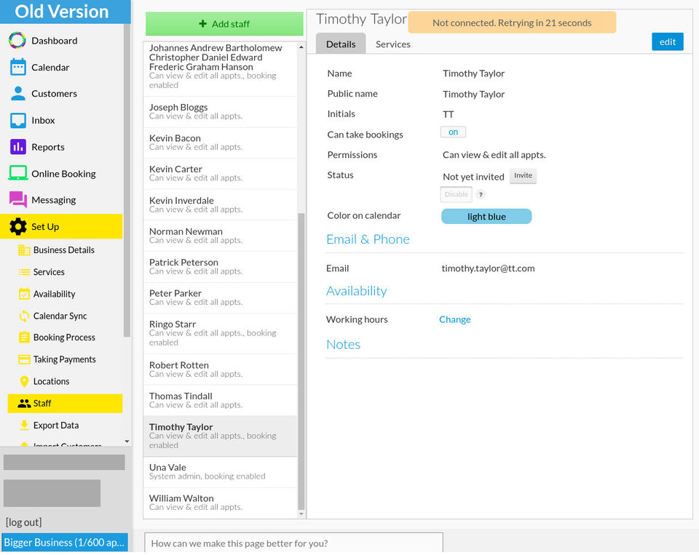Select Kevin Inverdale in the staff list

(220, 205)
